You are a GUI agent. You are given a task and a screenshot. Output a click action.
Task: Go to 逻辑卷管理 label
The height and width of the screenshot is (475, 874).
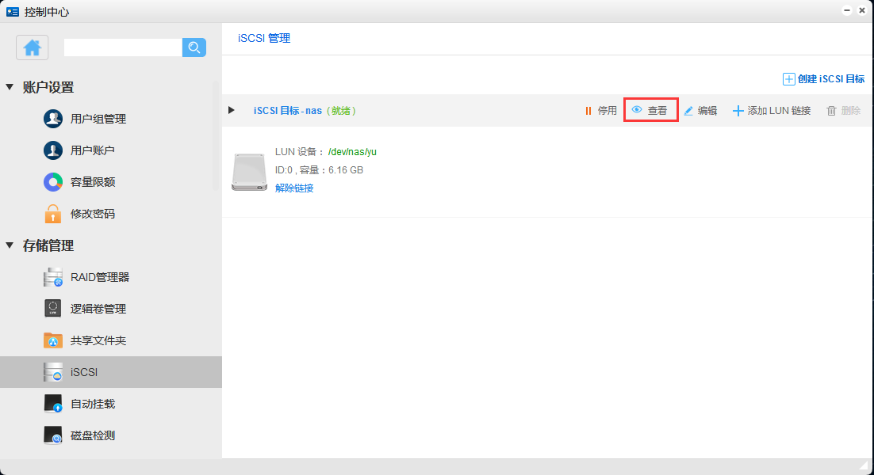(98, 309)
